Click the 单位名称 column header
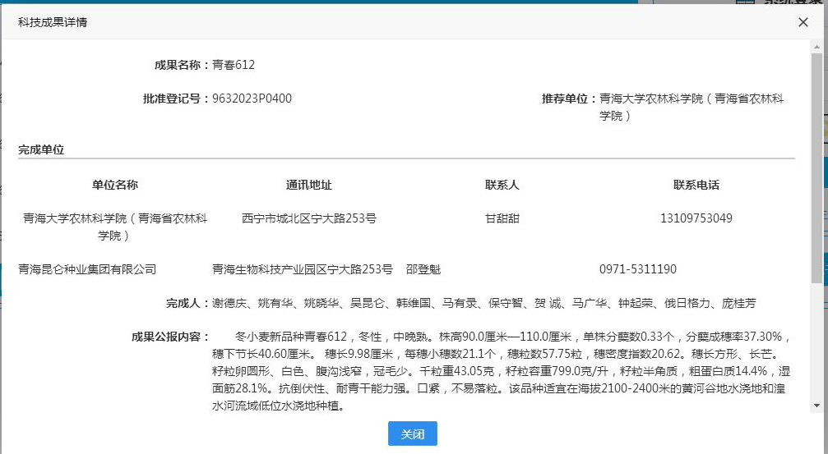 point(115,185)
